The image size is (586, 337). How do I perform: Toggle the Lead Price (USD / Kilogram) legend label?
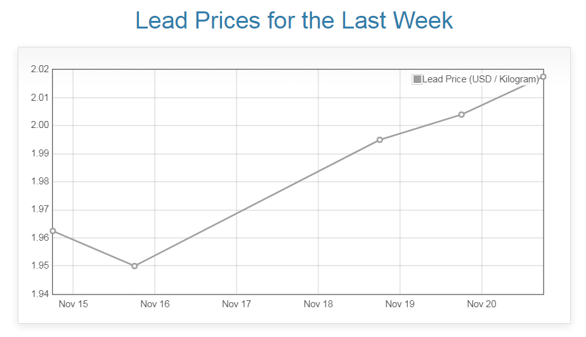[480, 79]
